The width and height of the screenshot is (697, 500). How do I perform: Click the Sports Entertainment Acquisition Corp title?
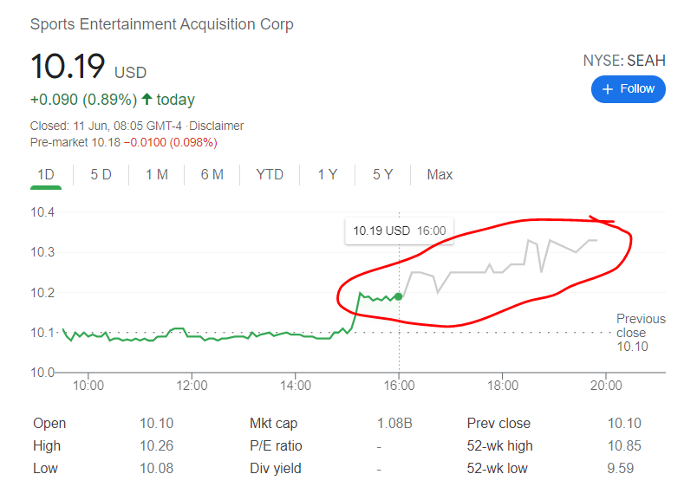point(162,24)
